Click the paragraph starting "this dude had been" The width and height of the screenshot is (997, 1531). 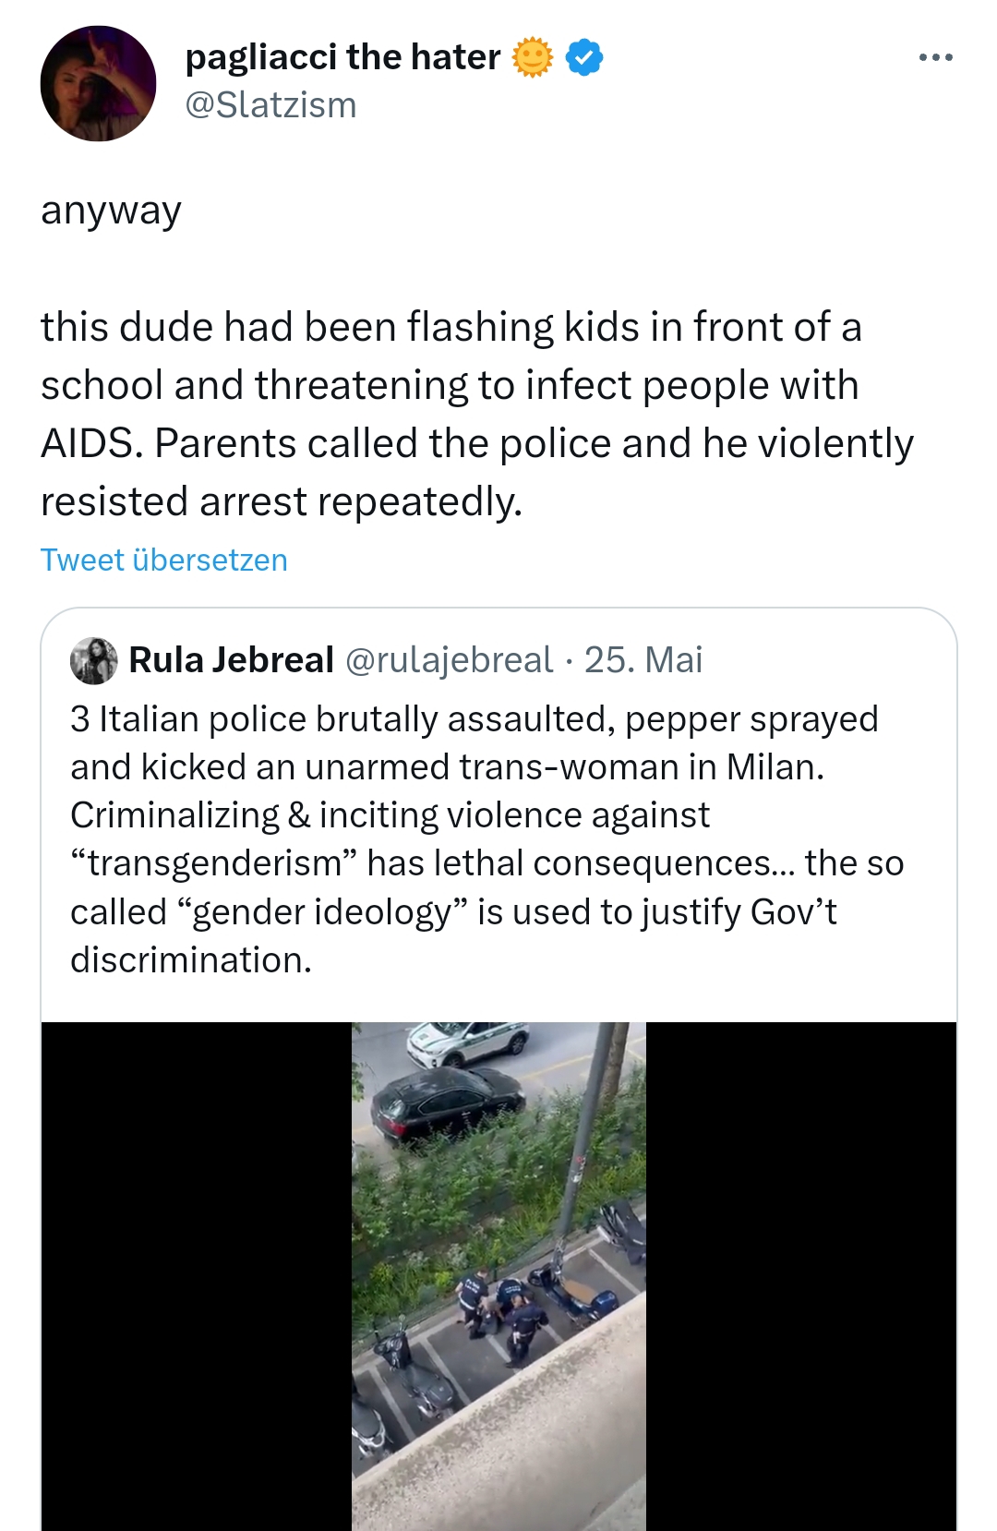476,414
